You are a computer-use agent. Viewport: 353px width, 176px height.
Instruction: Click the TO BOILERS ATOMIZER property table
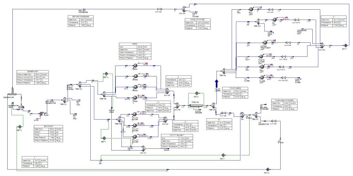click(x=284, y=105)
